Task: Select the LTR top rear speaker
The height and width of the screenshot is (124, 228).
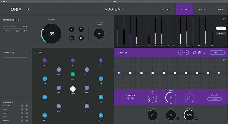Action: 59,106
